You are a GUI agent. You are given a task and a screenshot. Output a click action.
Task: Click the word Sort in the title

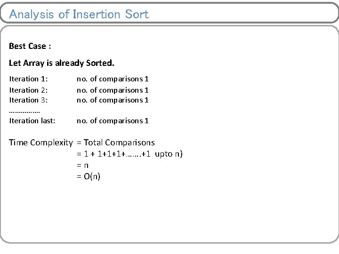click(x=137, y=14)
